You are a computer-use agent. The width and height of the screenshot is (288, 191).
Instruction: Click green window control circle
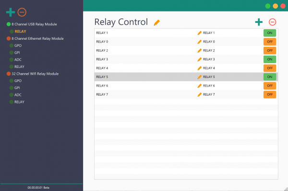point(268,6)
